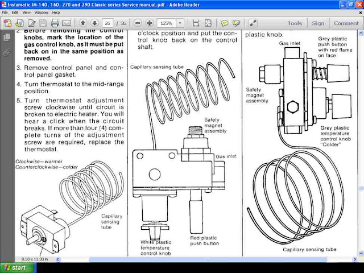This screenshot has height=273, width=364.
Task: Open the Help menu
Action: 56,13
